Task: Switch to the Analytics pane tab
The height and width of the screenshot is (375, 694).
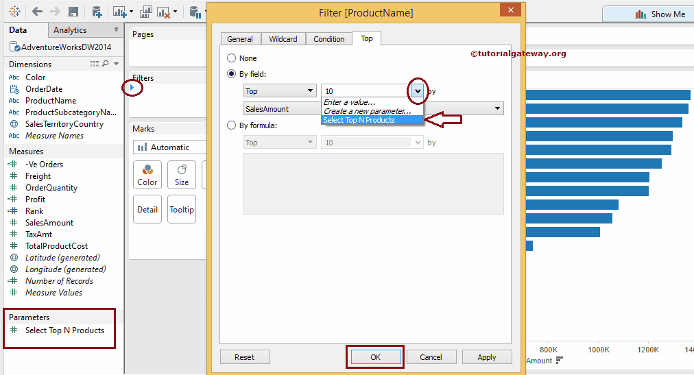Action: click(70, 30)
